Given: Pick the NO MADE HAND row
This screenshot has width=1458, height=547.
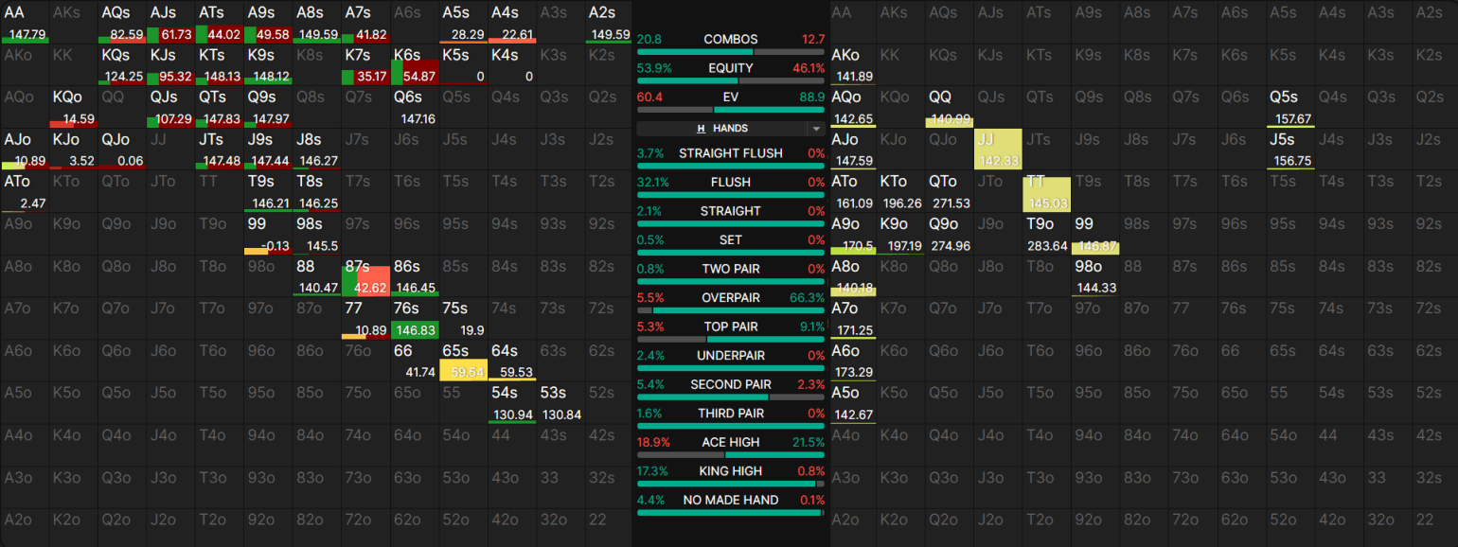Looking at the screenshot, I should [730, 500].
